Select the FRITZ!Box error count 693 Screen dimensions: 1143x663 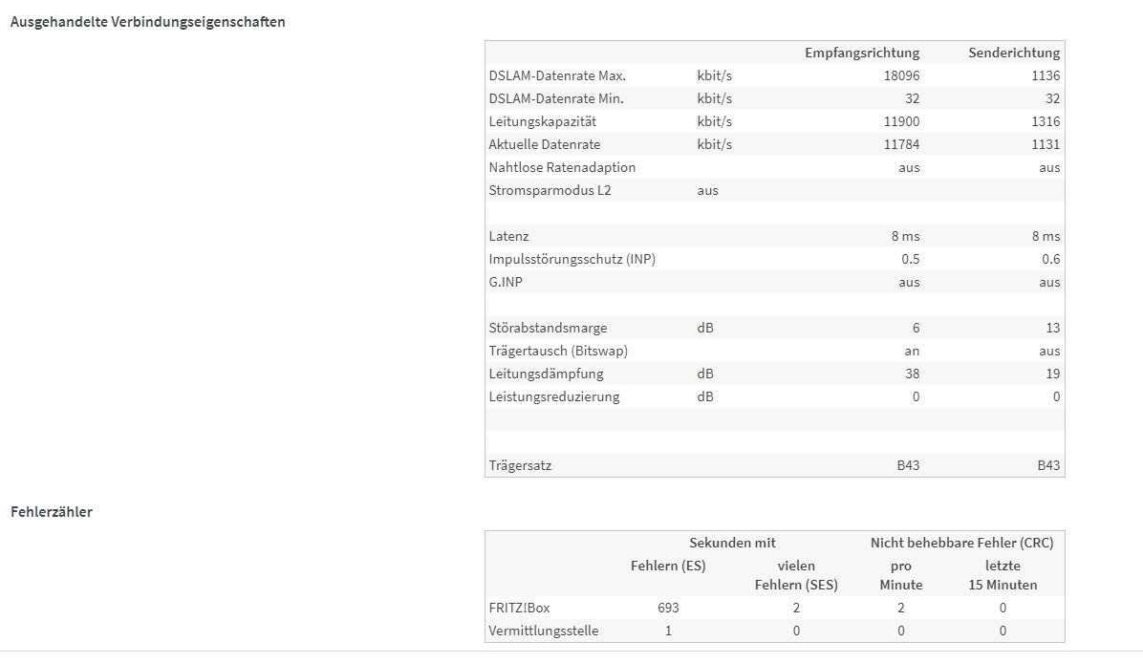click(x=668, y=608)
